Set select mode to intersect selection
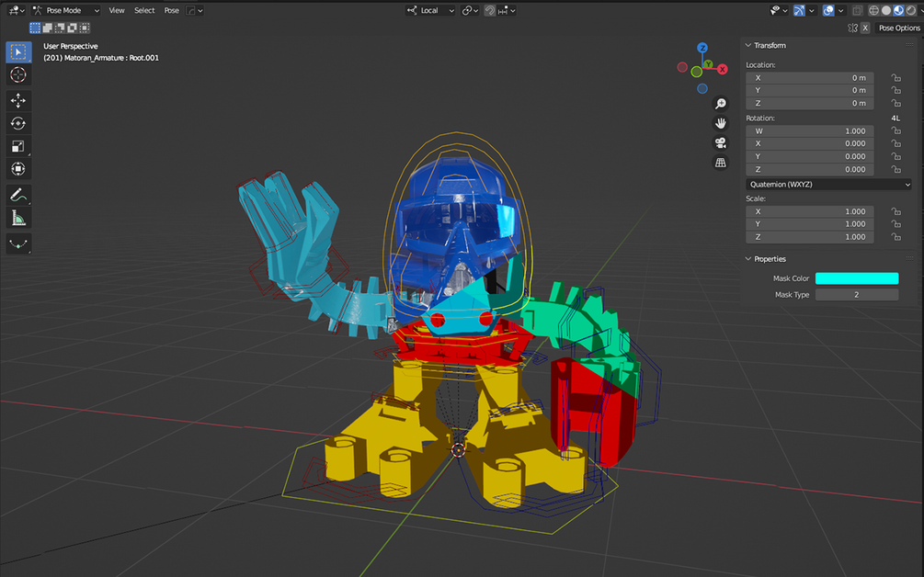Viewport: 924px width, 577px height. pyautogui.click(x=85, y=28)
